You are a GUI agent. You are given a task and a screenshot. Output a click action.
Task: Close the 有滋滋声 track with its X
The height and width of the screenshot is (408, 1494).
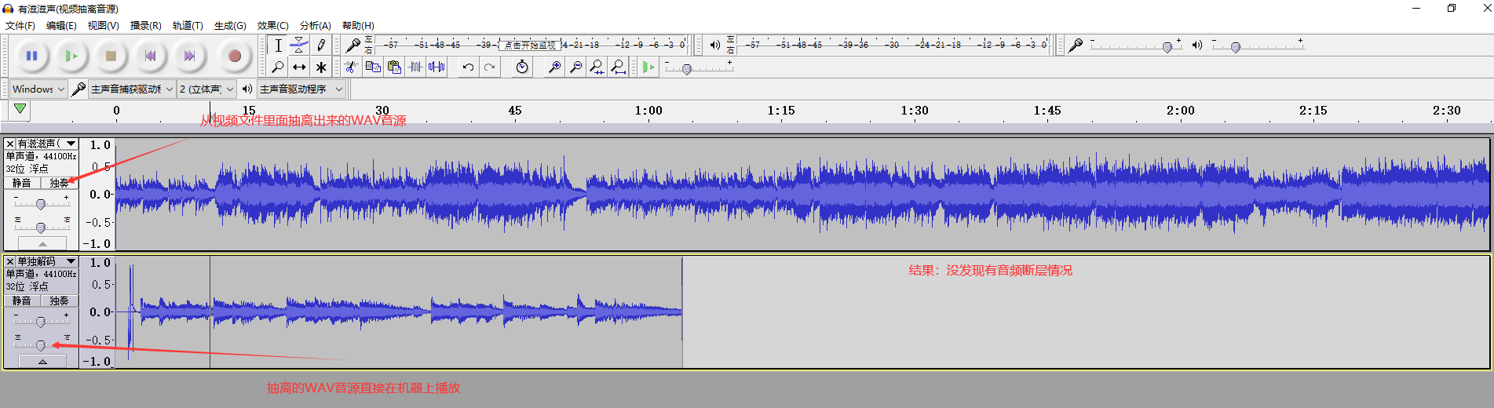9,144
